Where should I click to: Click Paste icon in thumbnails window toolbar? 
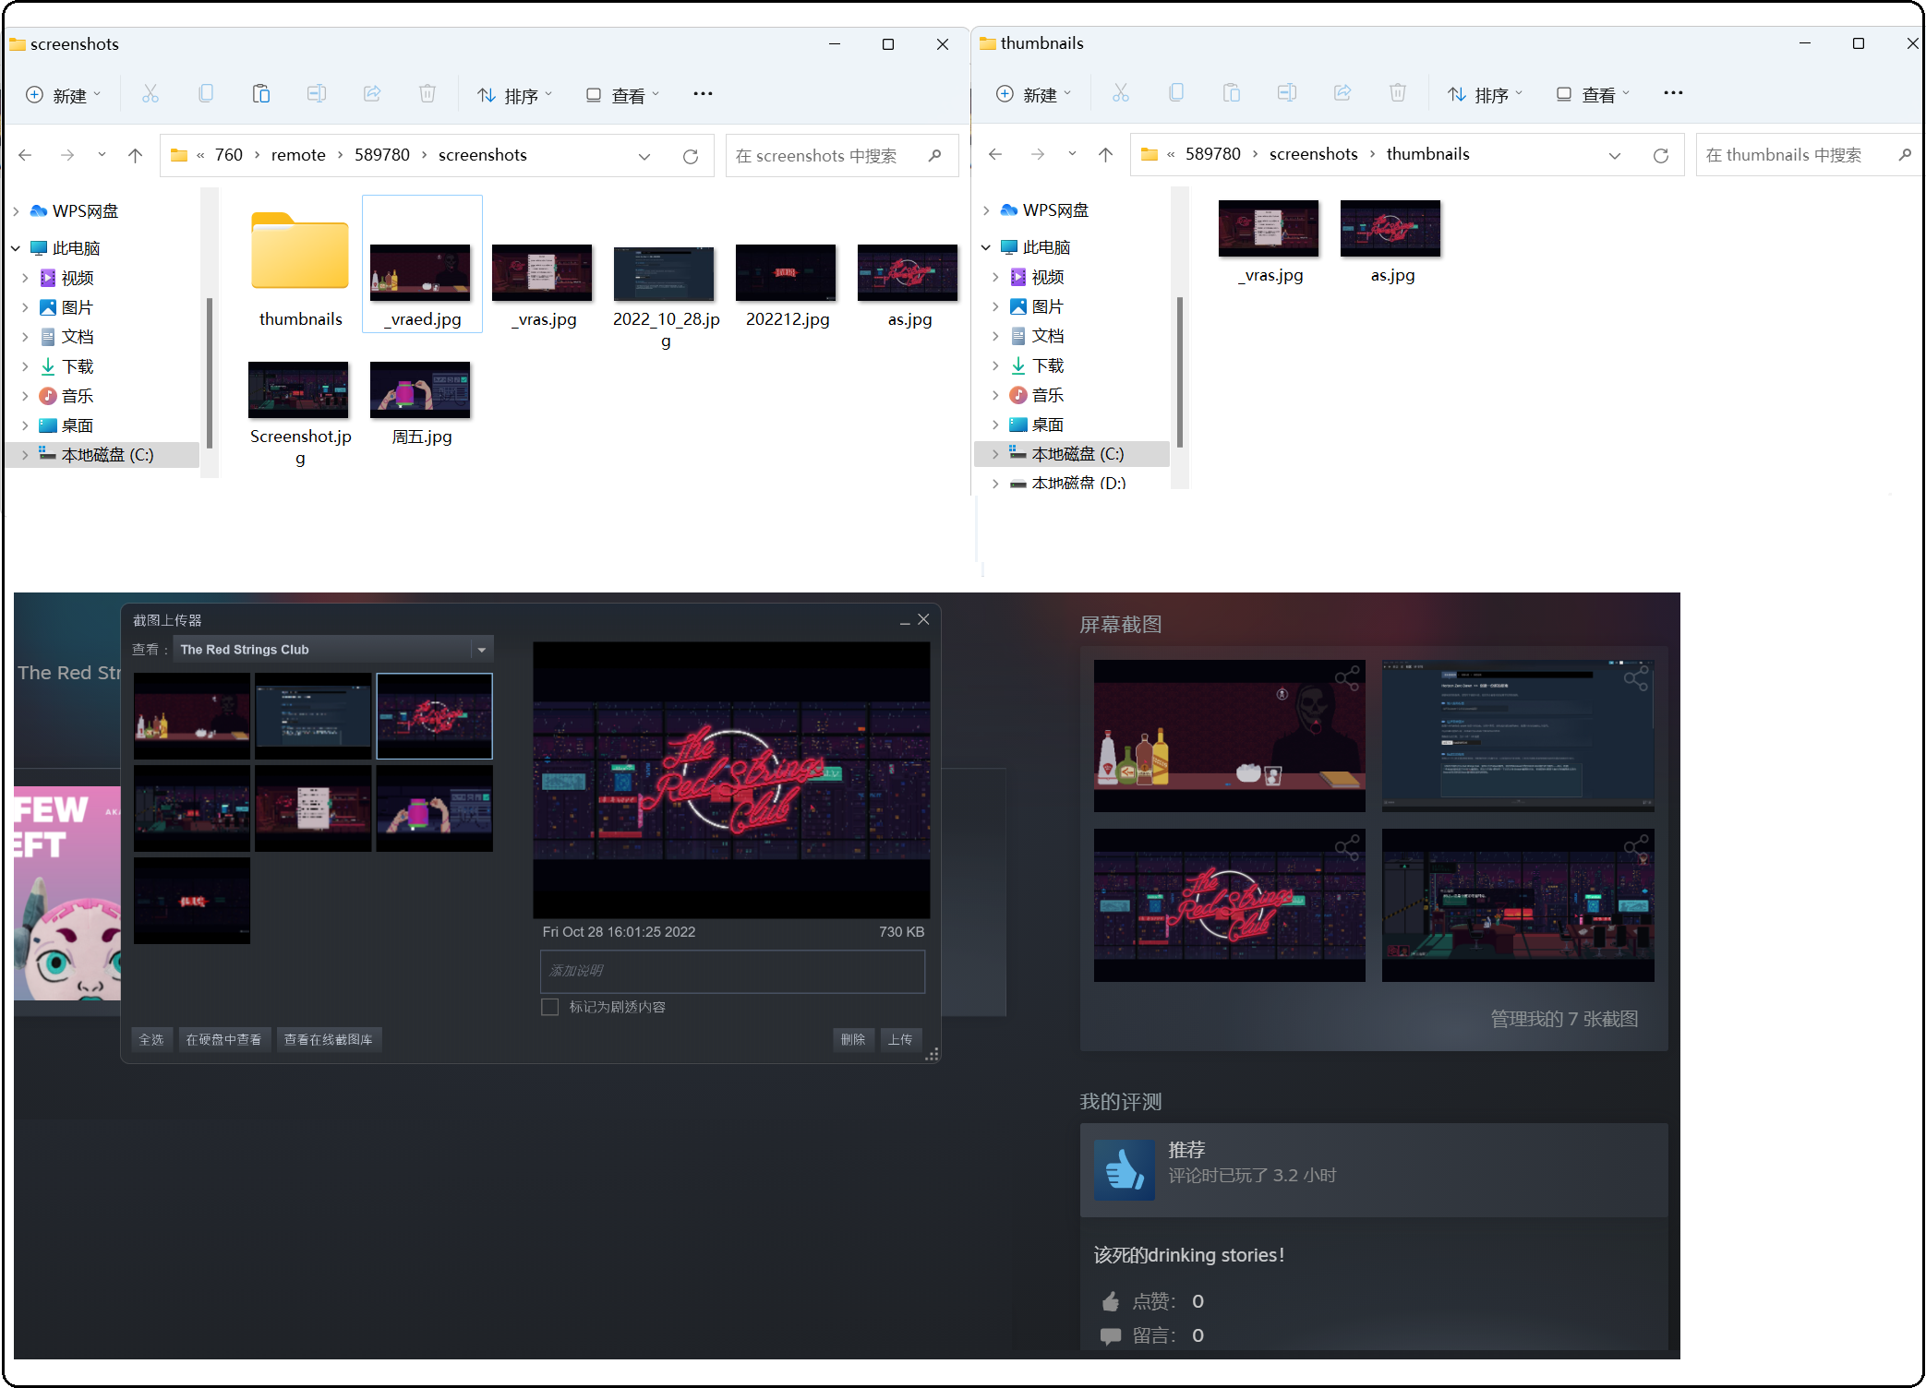point(1232,93)
